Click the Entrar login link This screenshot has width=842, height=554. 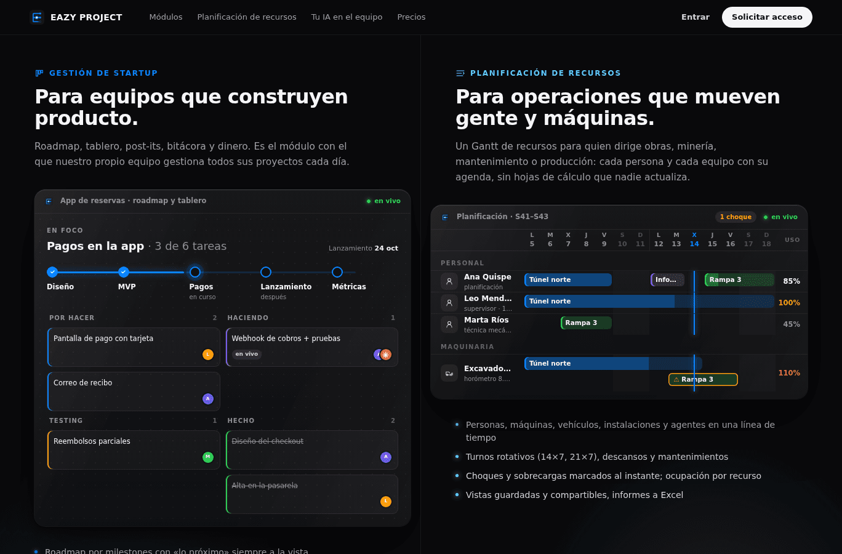[x=696, y=17]
